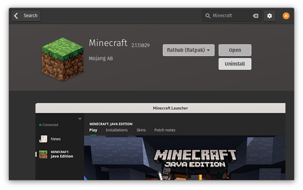Expand the launcher account chevron
Viewport: 303px width, 190px height.
click(80, 119)
